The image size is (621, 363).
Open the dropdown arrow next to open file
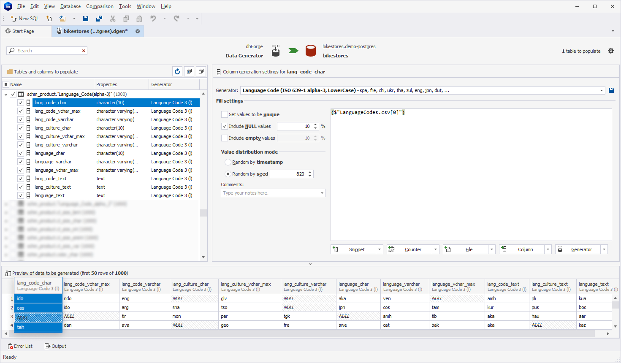pyautogui.click(x=74, y=19)
